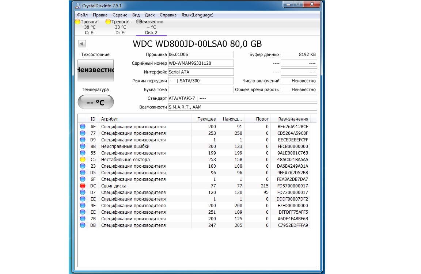Click the Возможности field S.M.A.R.T., AAM
Image resolution: width=421 pixels, height=274 pixels.
click(x=242, y=107)
